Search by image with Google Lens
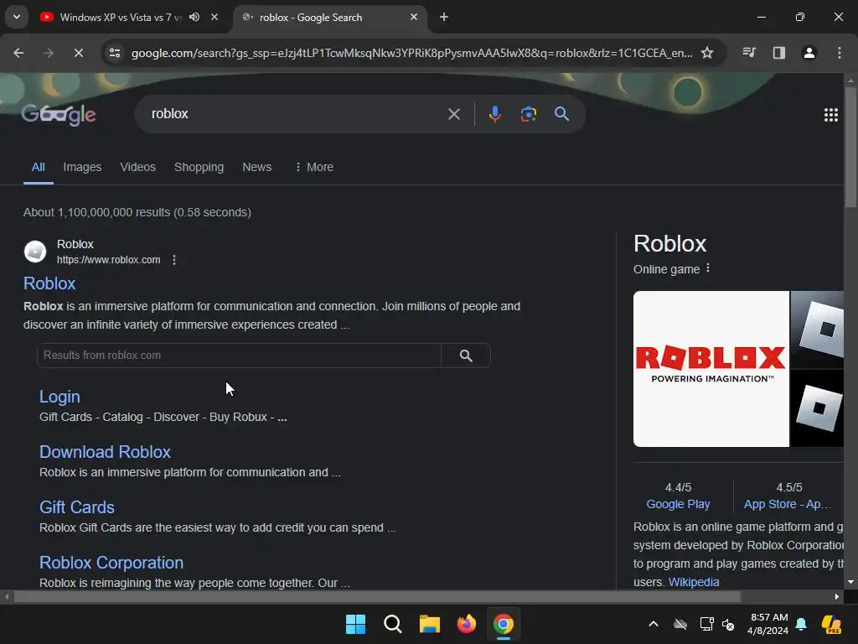The image size is (858, 644). point(528,114)
